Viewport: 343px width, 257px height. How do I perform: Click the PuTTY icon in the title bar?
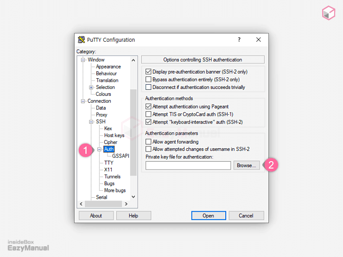(x=82, y=39)
